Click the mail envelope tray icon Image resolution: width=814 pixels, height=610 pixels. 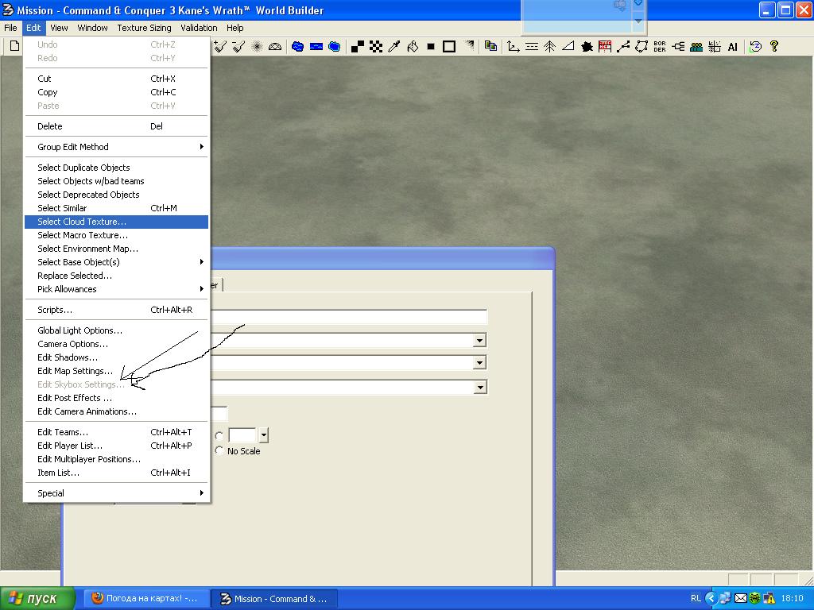pyautogui.click(x=741, y=599)
